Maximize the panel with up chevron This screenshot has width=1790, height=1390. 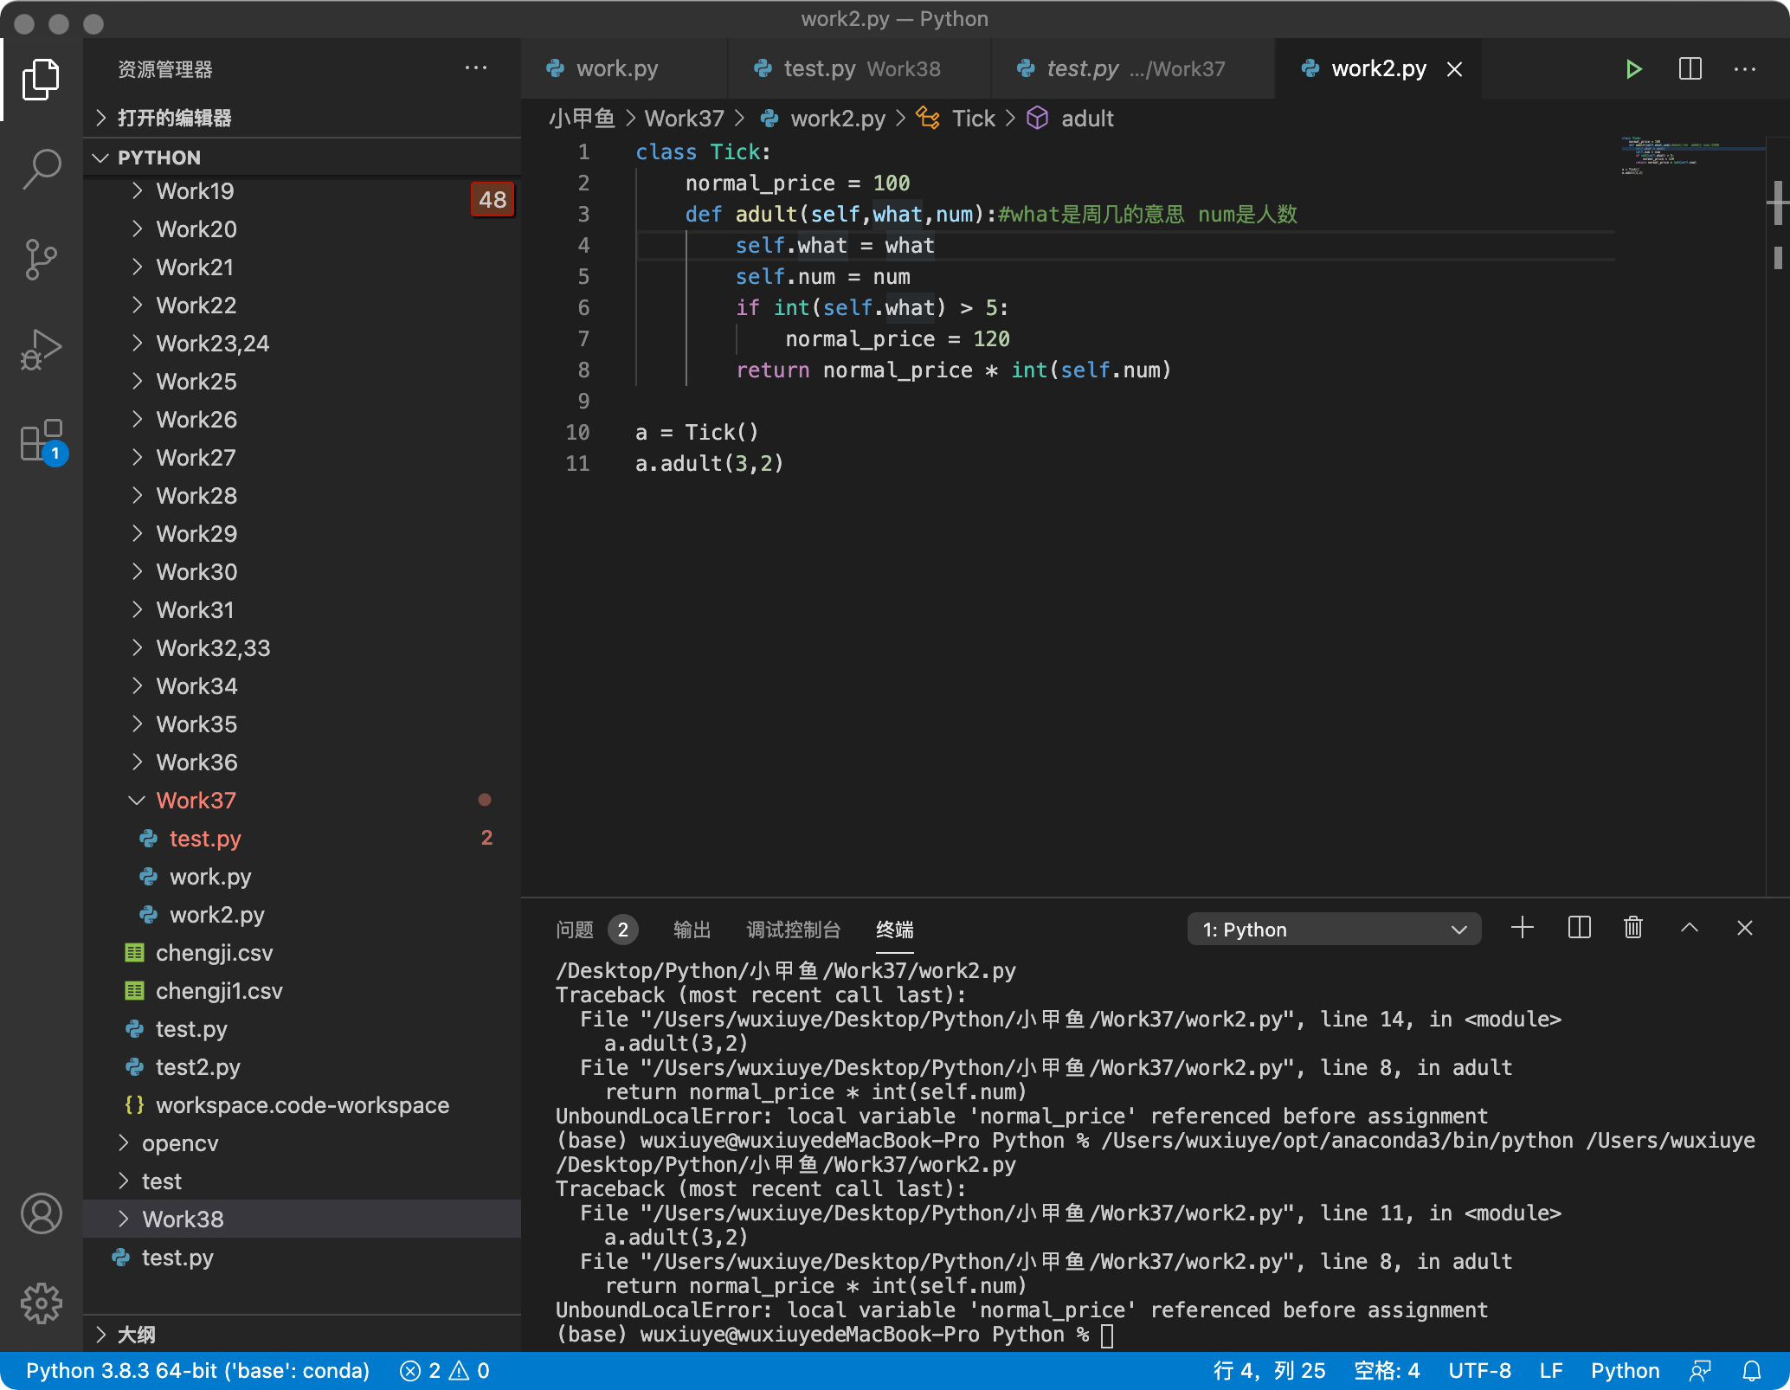1689,929
